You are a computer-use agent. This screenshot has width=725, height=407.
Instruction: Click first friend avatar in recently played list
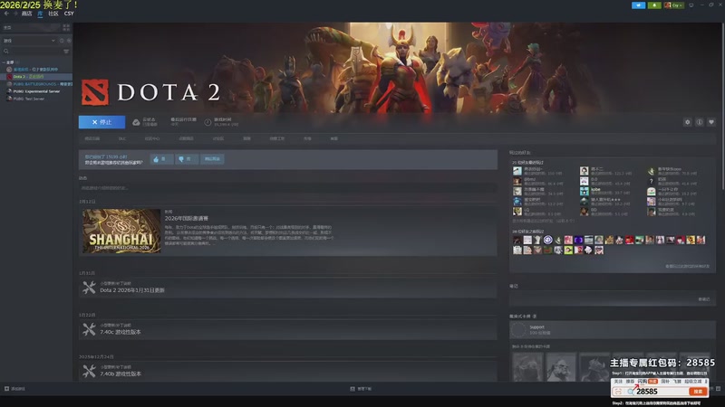pyautogui.click(x=517, y=171)
